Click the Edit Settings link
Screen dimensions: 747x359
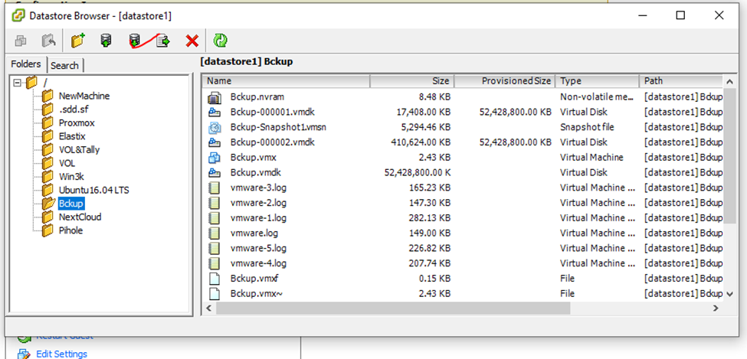pyautogui.click(x=61, y=354)
